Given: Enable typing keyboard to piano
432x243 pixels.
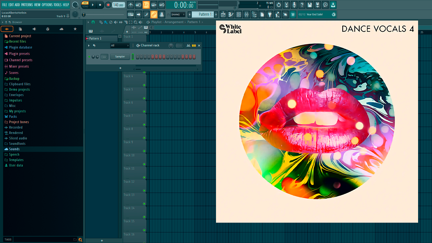Looking at the screenshot, I should (131, 14).
